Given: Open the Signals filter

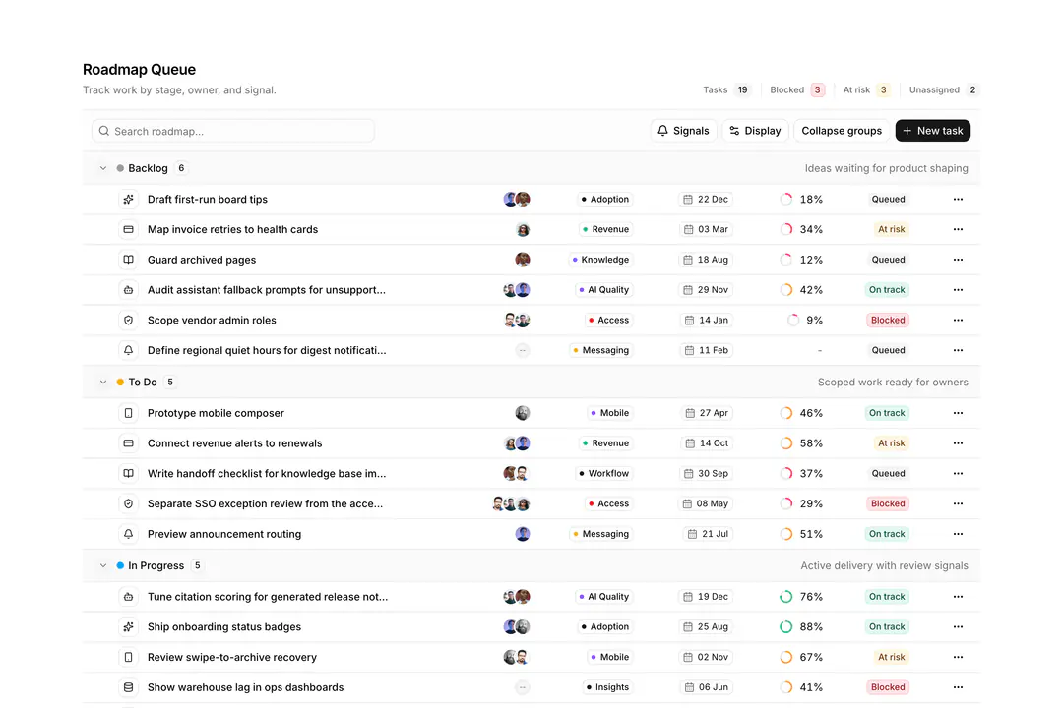Looking at the screenshot, I should click(683, 131).
